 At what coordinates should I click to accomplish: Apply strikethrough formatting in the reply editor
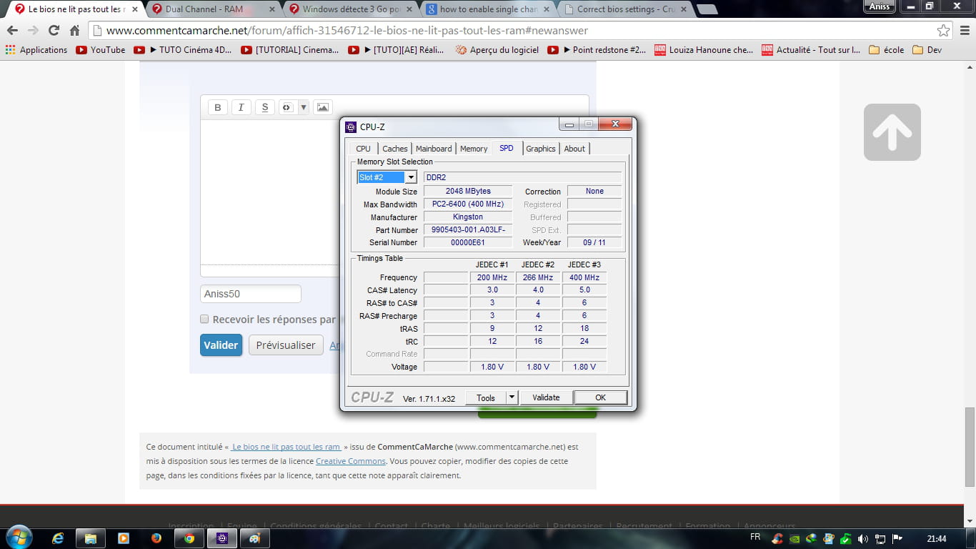tap(265, 107)
